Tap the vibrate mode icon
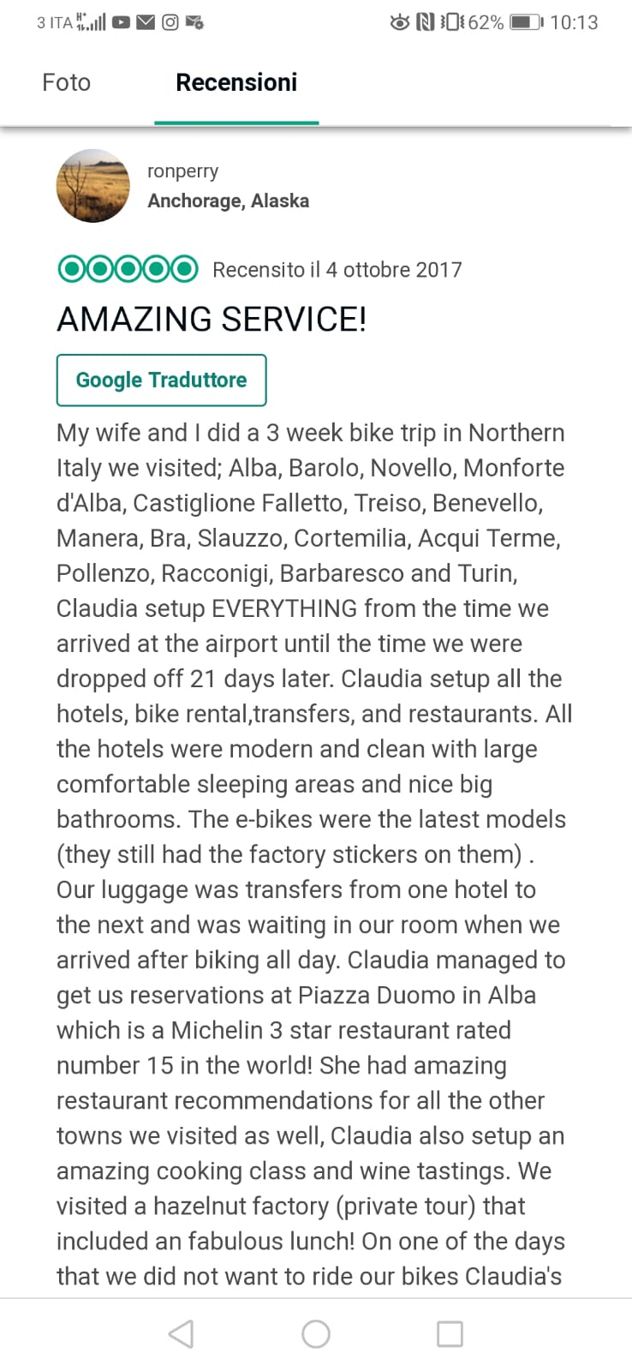This screenshot has height=1371, width=632. pos(451,22)
